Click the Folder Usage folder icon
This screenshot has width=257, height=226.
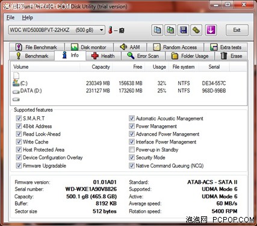(175, 55)
